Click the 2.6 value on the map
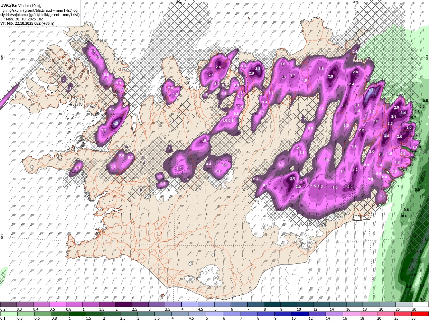The height and width of the screenshot is (321, 429). (400, 136)
